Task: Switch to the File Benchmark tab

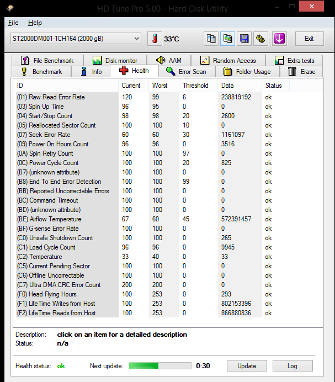Action: point(47,60)
